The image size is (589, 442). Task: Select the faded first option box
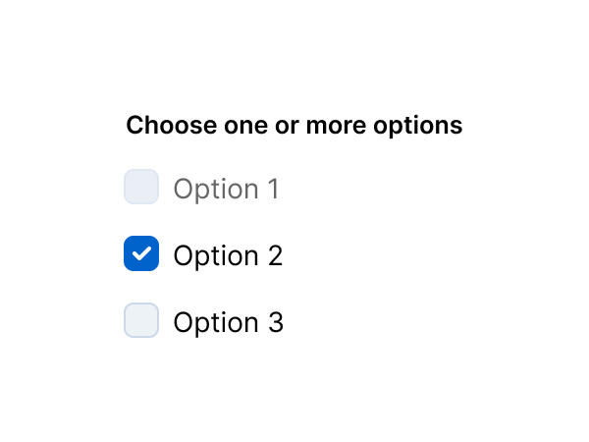pyautogui.click(x=141, y=187)
